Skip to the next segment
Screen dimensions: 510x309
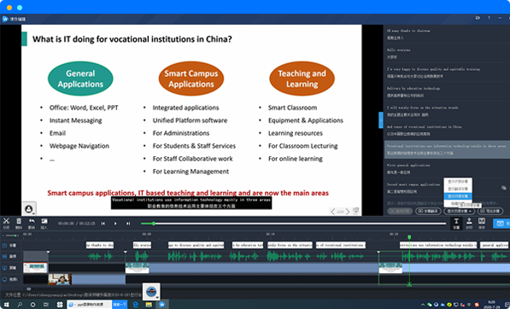coord(128,224)
